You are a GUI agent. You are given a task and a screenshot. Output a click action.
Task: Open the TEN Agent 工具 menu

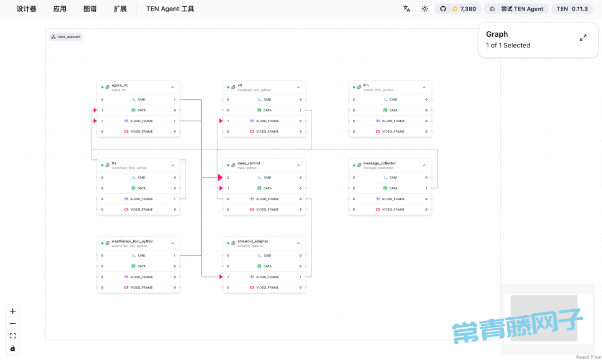(x=170, y=9)
